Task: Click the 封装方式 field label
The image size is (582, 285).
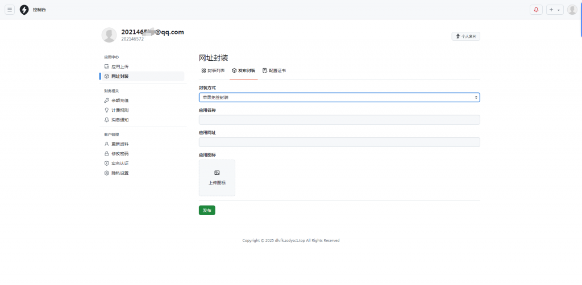Action: pyautogui.click(x=207, y=88)
